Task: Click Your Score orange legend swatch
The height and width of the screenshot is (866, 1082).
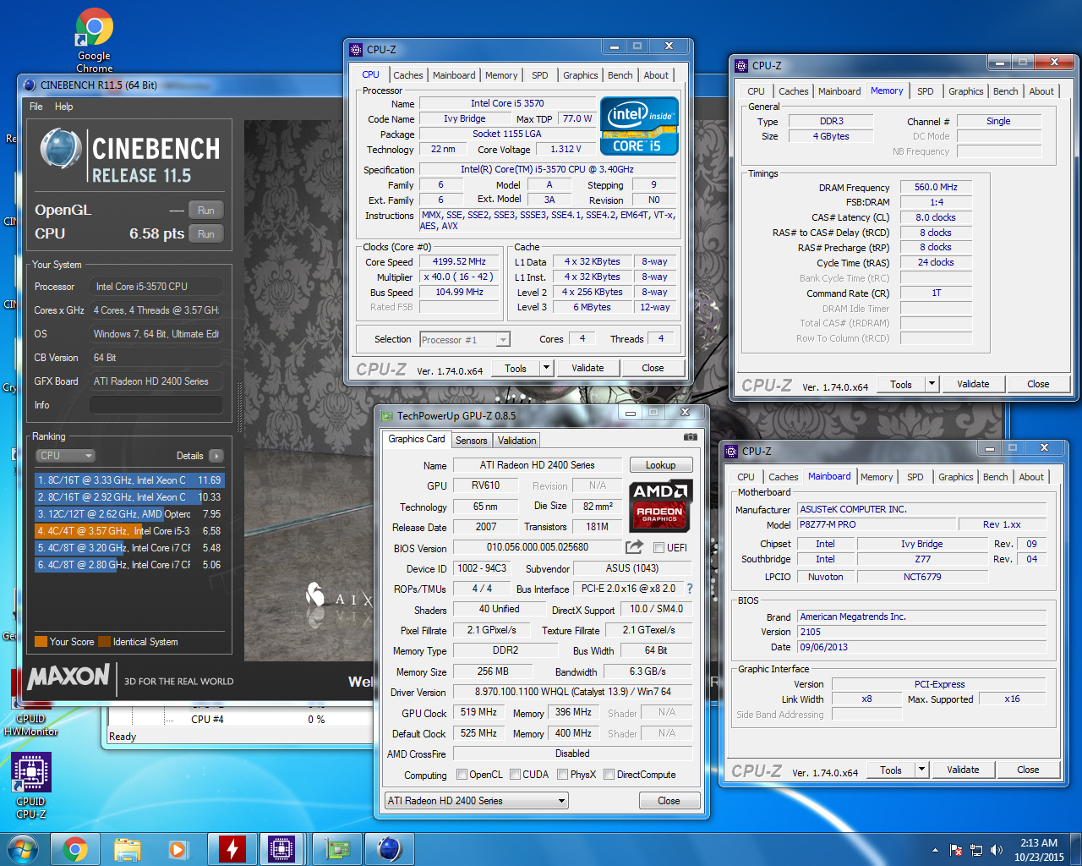Action: pos(41,642)
